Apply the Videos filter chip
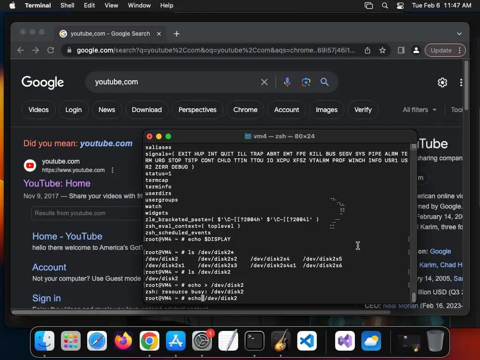The height and width of the screenshot is (360, 480). coord(38,110)
